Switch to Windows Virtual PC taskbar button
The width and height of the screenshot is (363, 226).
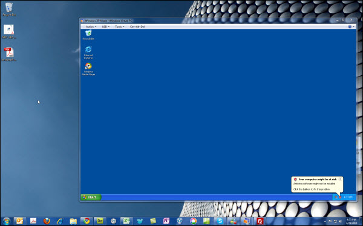(x=247, y=221)
